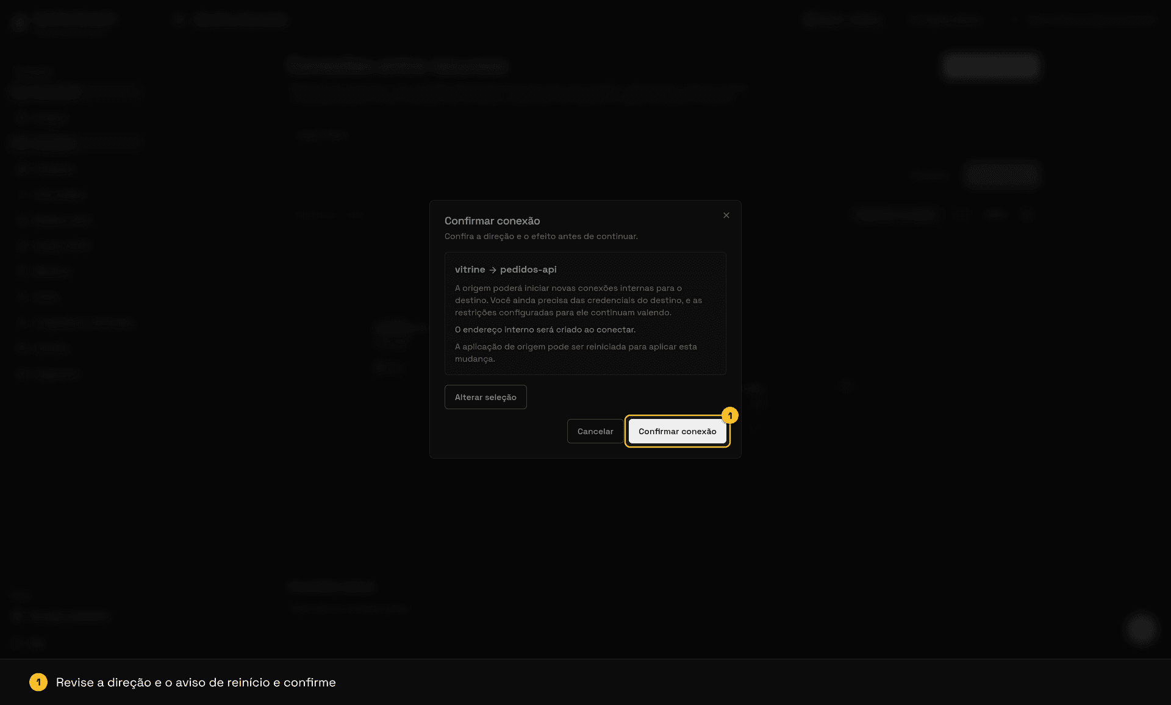This screenshot has height=705, width=1171.
Task: Click the word mudança ending the warning
Action: click(474, 359)
